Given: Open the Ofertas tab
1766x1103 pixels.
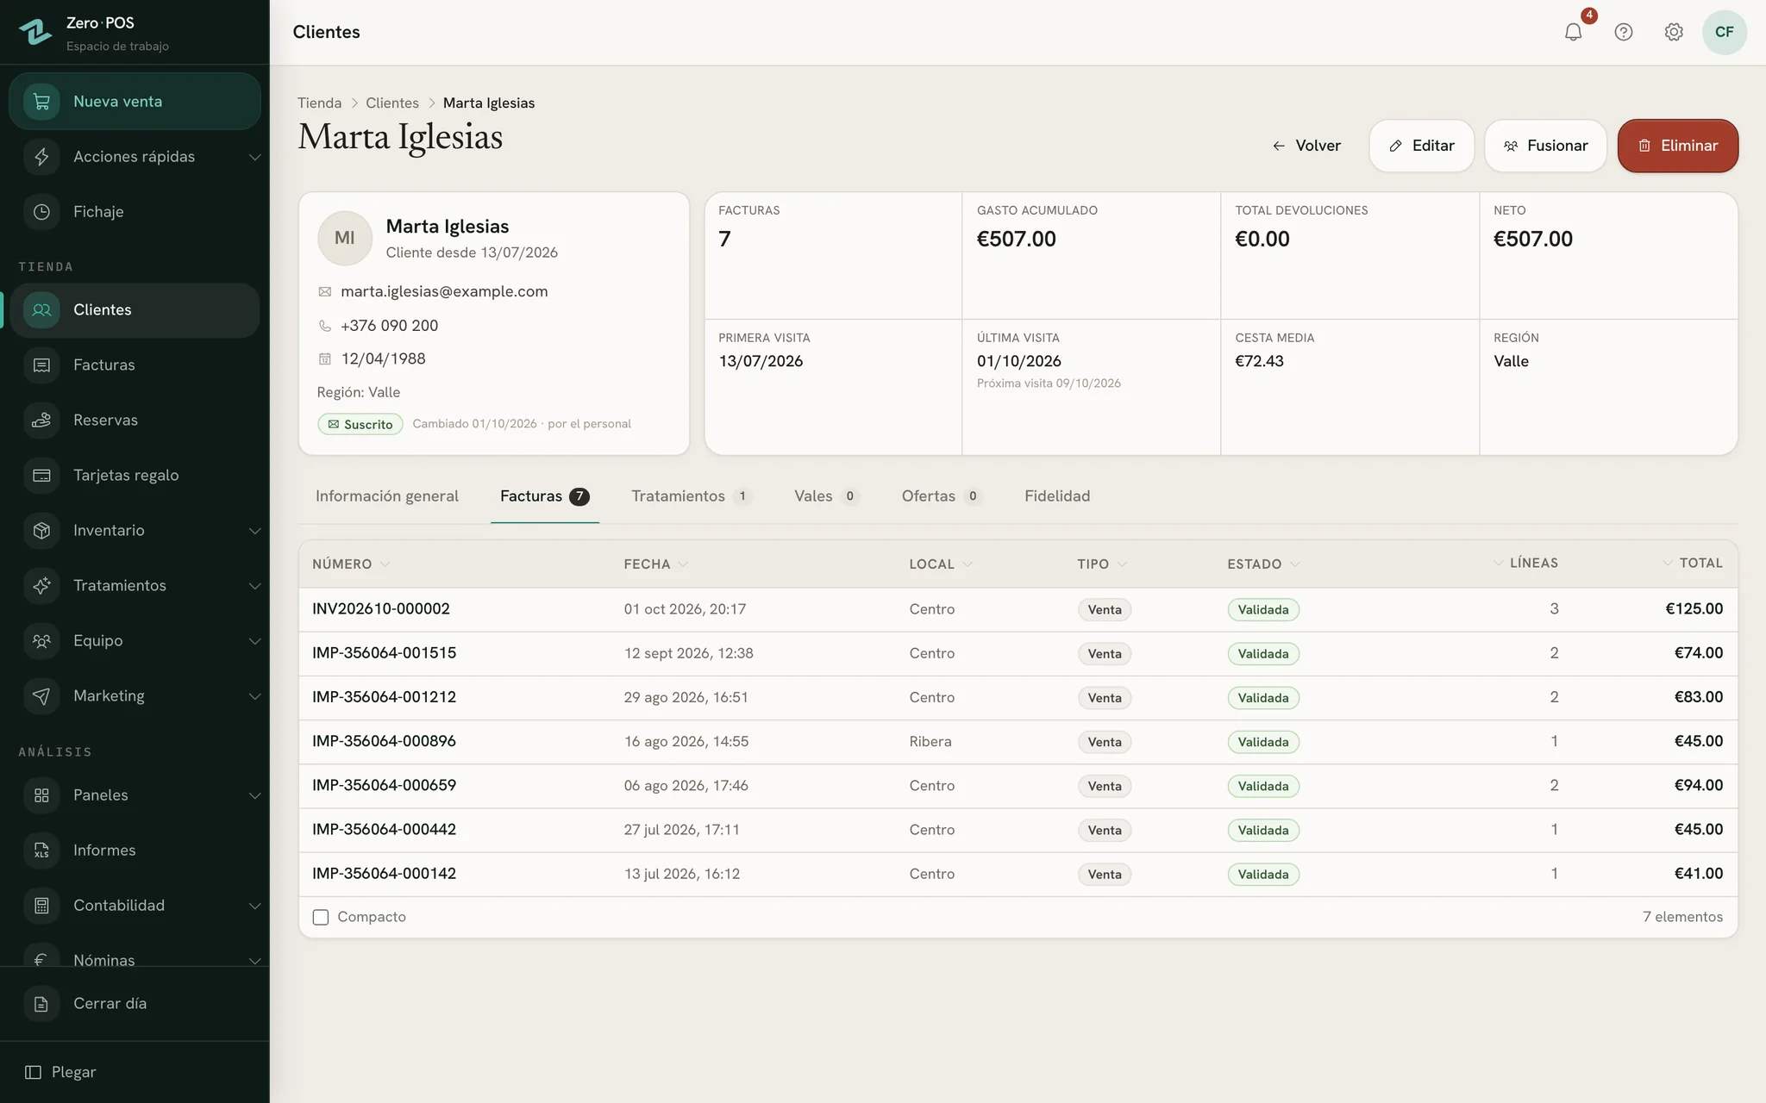Looking at the screenshot, I should pos(942,496).
